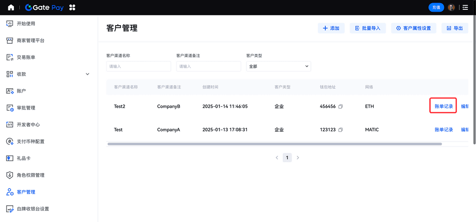The image size is (476, 222).
Task: Click the MATIC network cell
Action: tap(372, 130)
